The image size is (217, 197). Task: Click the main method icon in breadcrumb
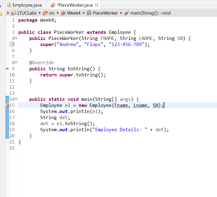(126, 13)
